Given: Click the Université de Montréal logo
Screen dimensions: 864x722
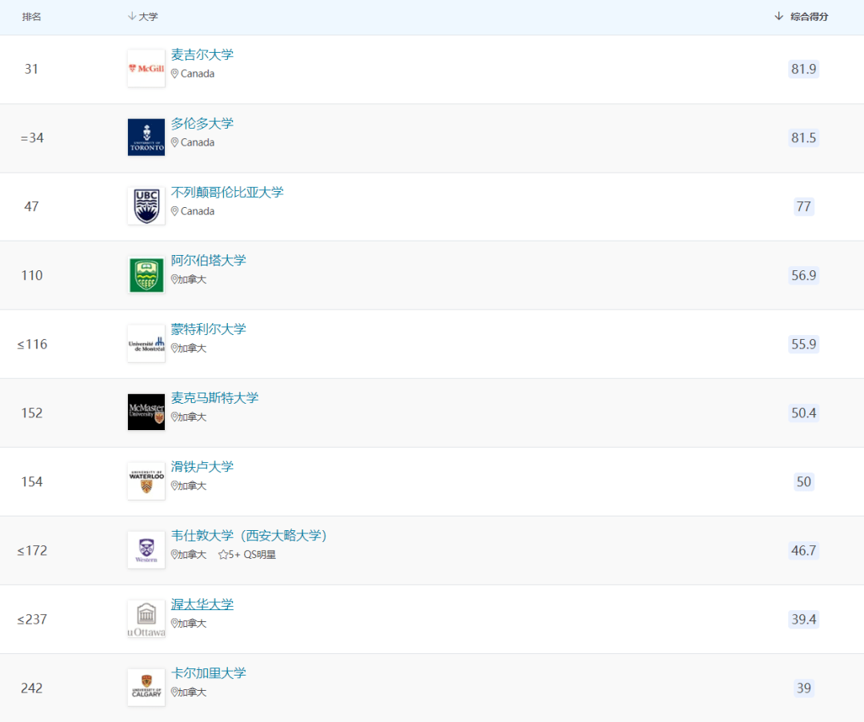Looking at the screenshot, I should tap(146, 344).
